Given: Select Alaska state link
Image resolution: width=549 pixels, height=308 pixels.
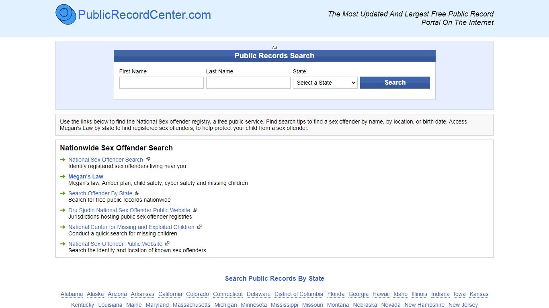Looking at the screenshot, I should coord(95,294).
